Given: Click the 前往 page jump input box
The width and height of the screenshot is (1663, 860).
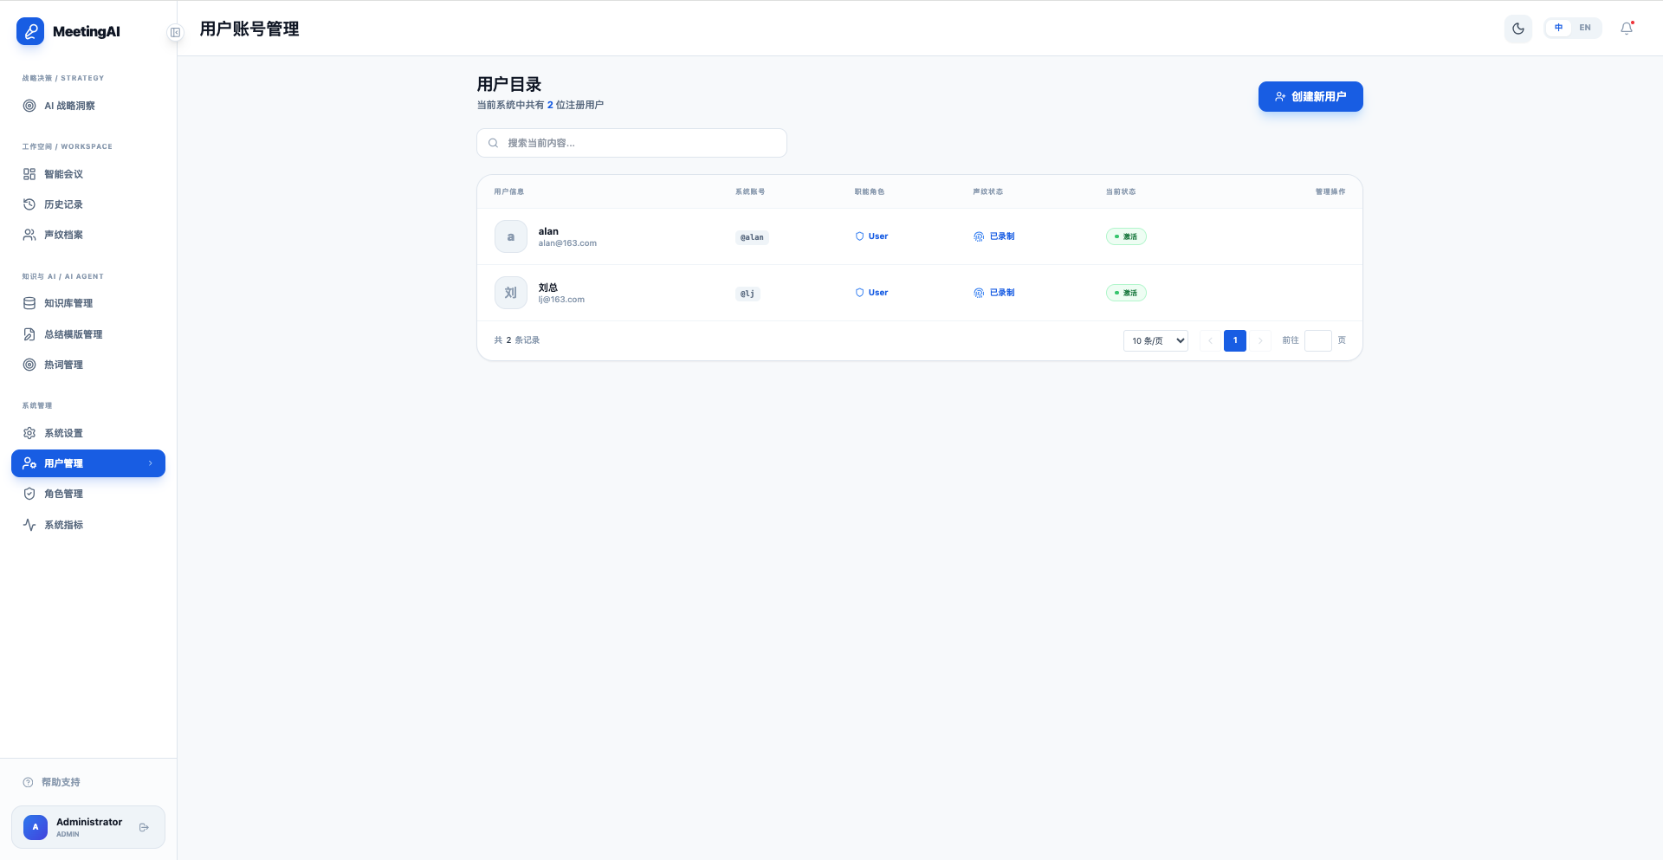Looking at the screenshot, I should point(1317,340).
